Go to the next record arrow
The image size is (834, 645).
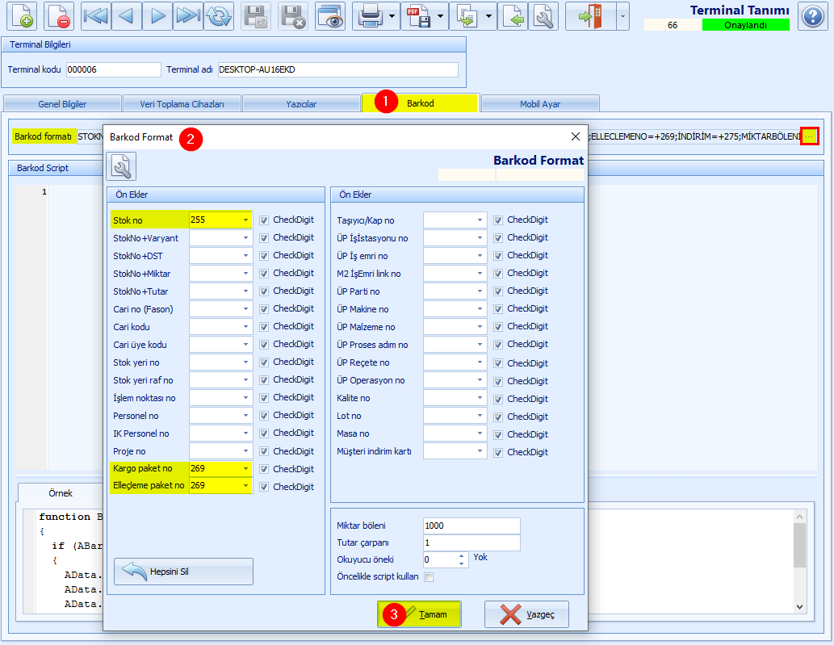[x=157, y=16]
